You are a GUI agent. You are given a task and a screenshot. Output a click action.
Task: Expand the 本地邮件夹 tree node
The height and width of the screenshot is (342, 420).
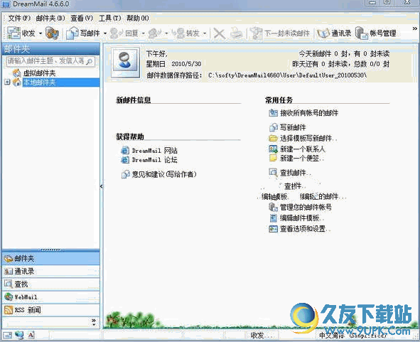(x=7, y=82)
